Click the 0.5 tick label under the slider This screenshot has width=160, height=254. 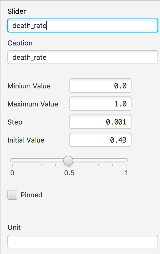click(69, 173)
